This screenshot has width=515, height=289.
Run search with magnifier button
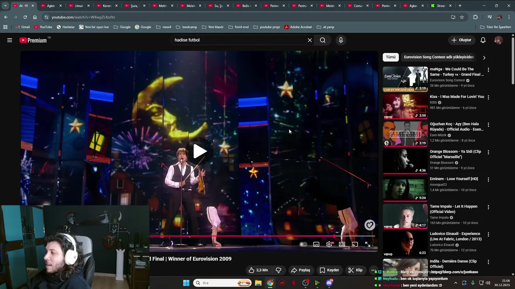point(323,40)
